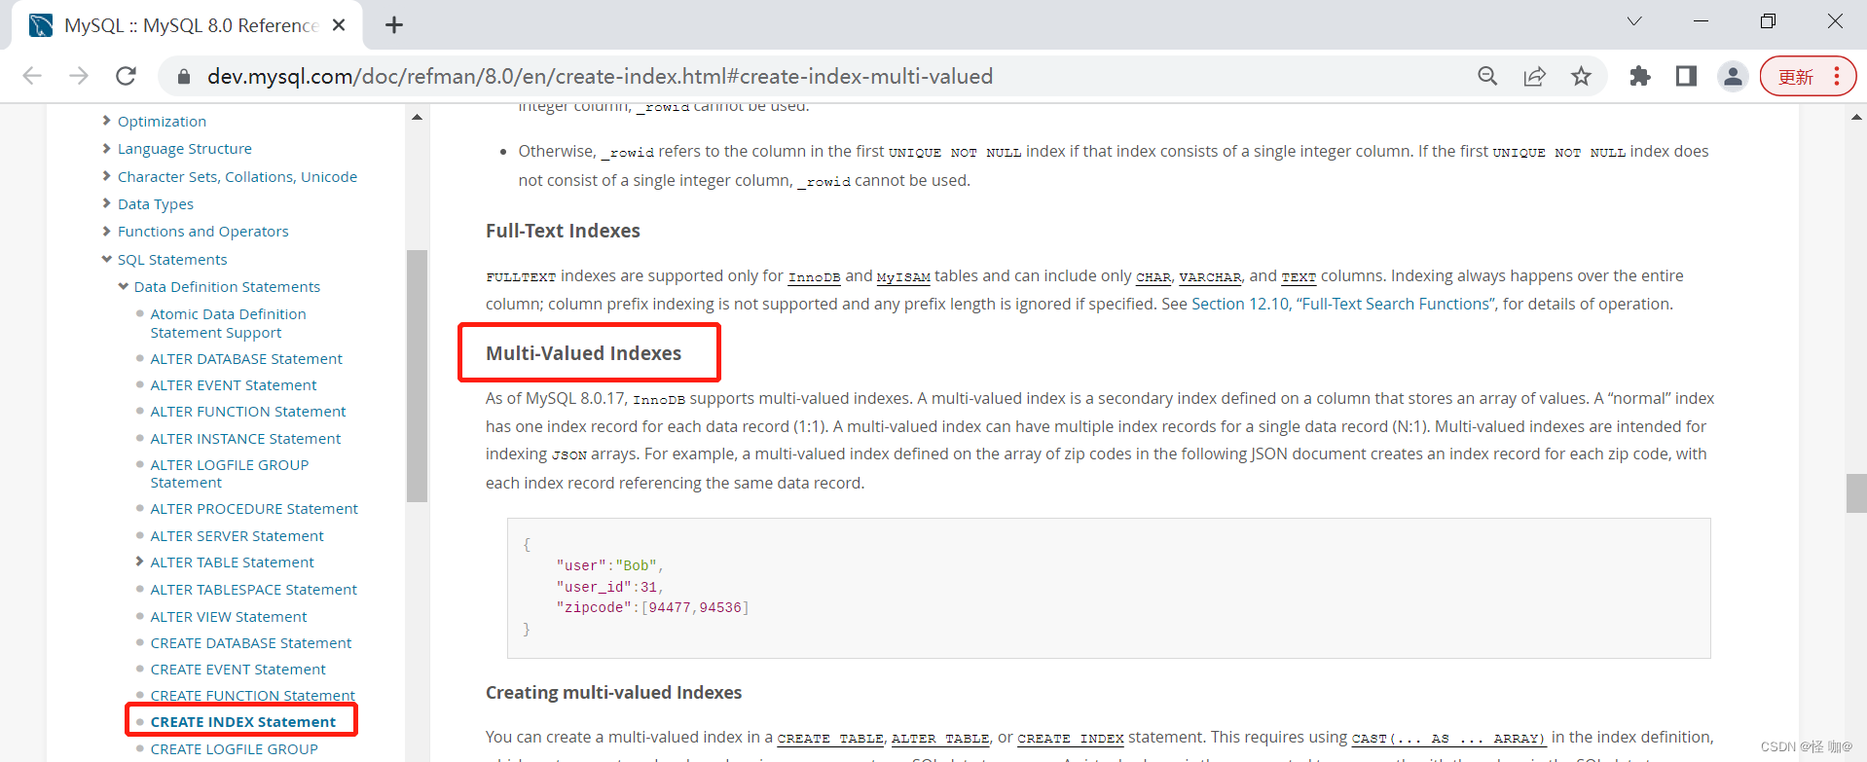Open the Optimization sidebar link
The image size is (1867, 762).
(x=162, y=122)
